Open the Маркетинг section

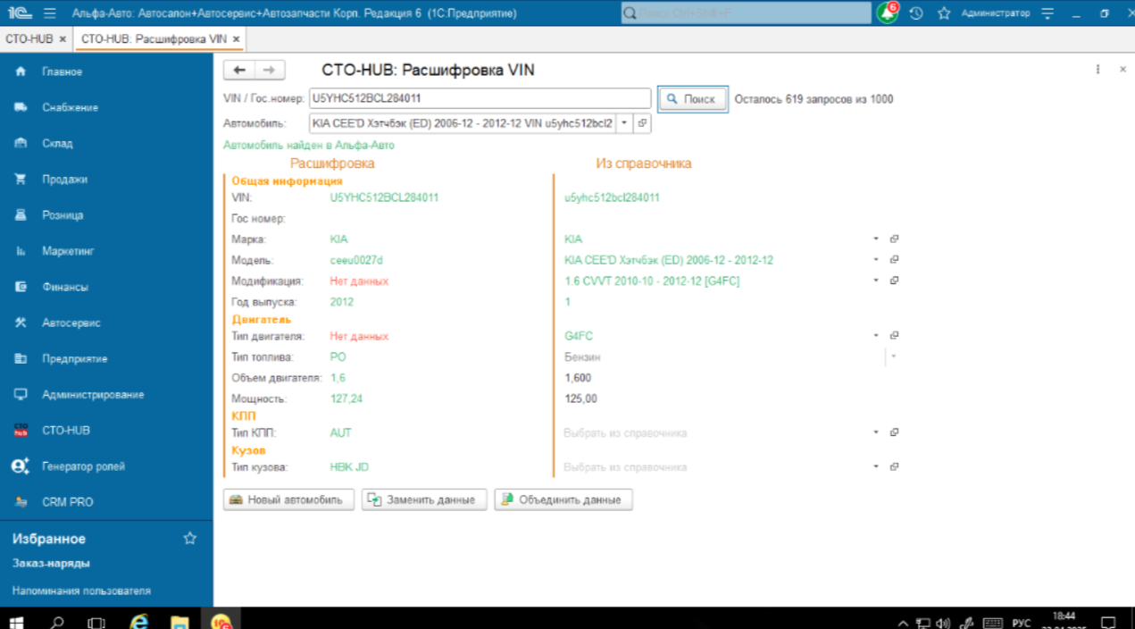pos(68,251)
